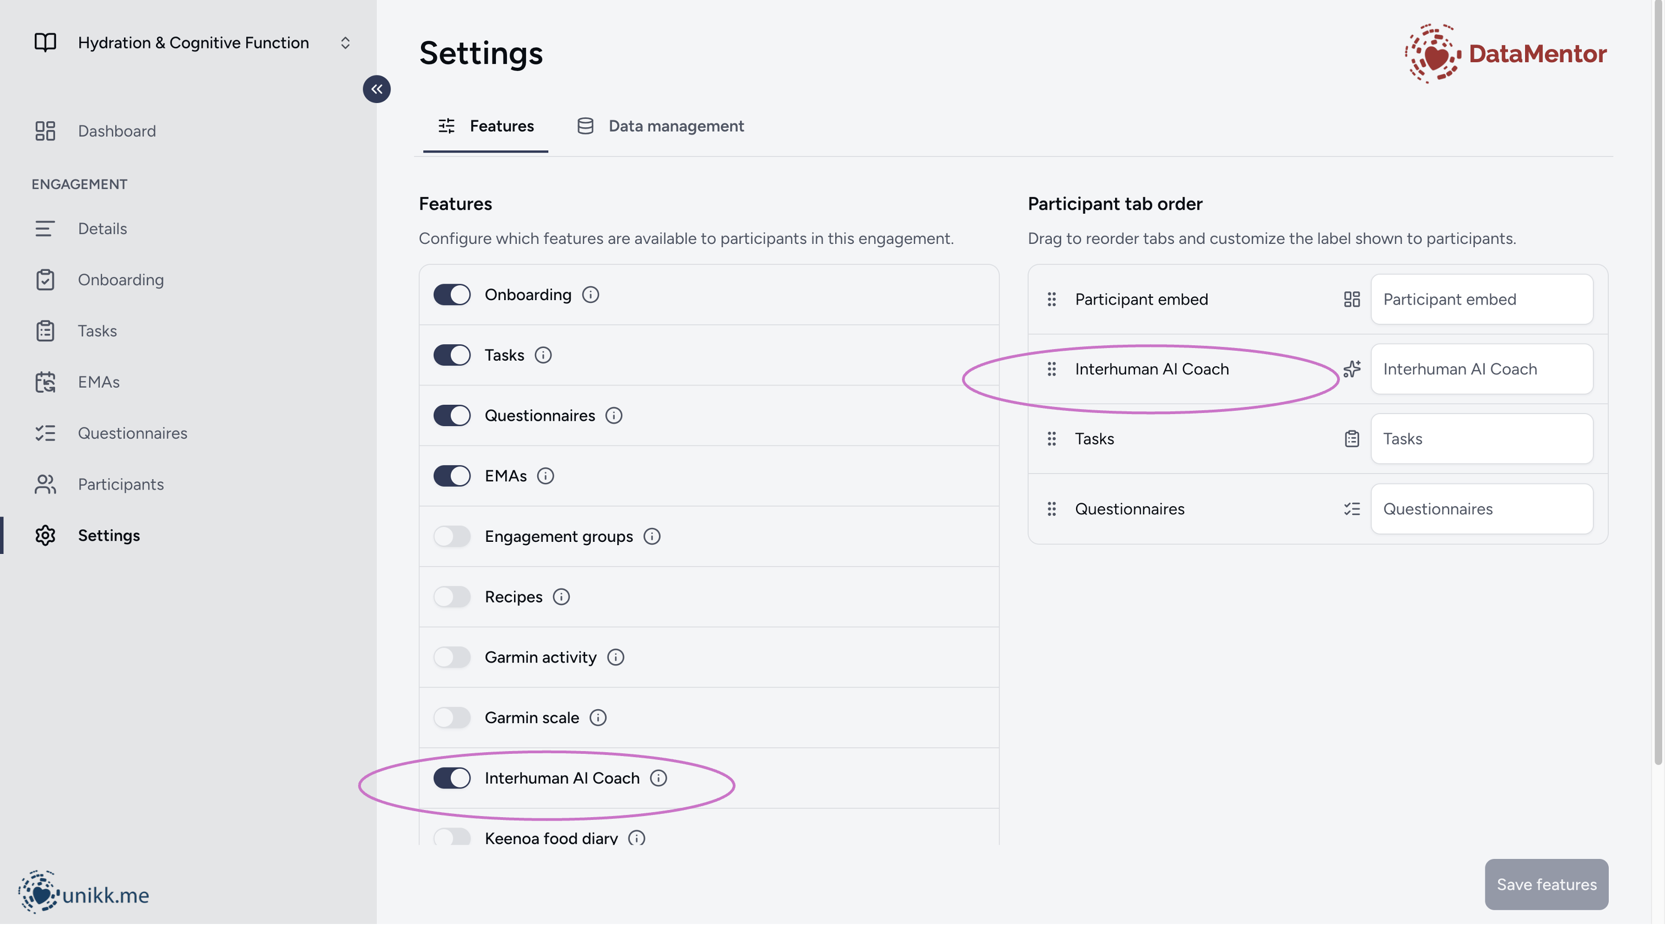Turn off the Interhuman AI Coach toggle
The image size is (1665, 935).
[452, 778]
